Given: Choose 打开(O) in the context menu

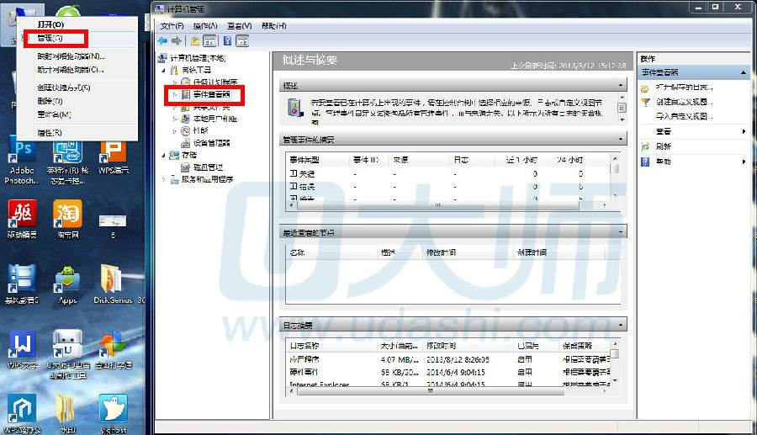Looking at the screenshot, I should [50, 24].
